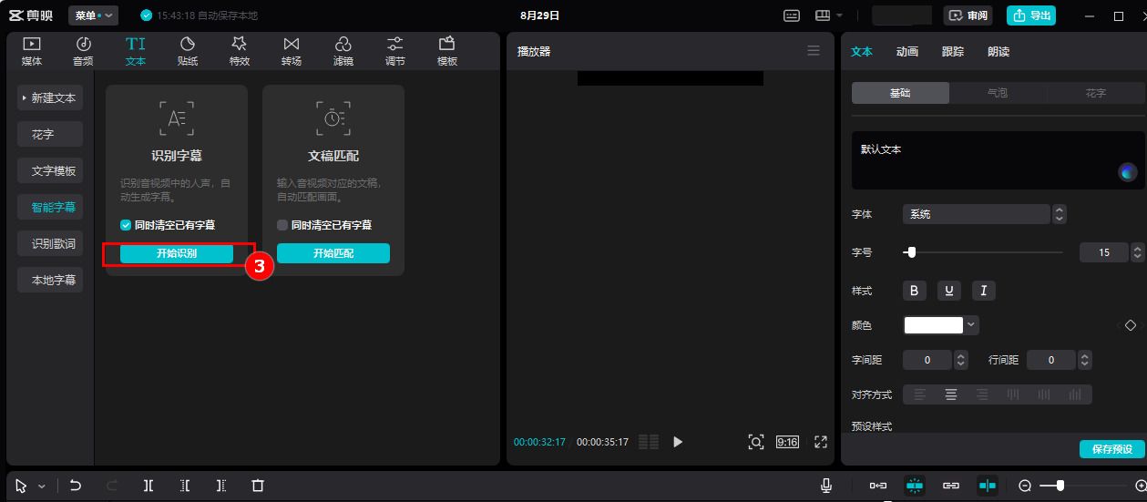The image size is (1147, 502).
Task: Open the keyboard shortcuts icon in title bar
Action: pyautogui.click(x=792, y=15)
